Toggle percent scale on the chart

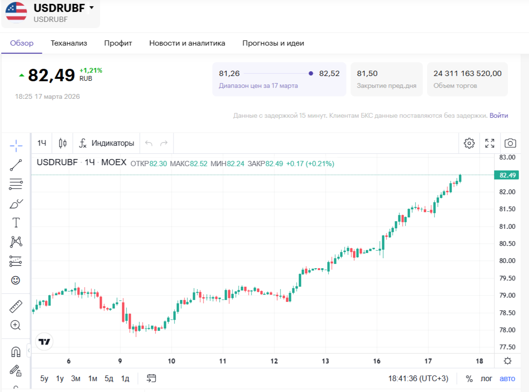coord(469,378)
